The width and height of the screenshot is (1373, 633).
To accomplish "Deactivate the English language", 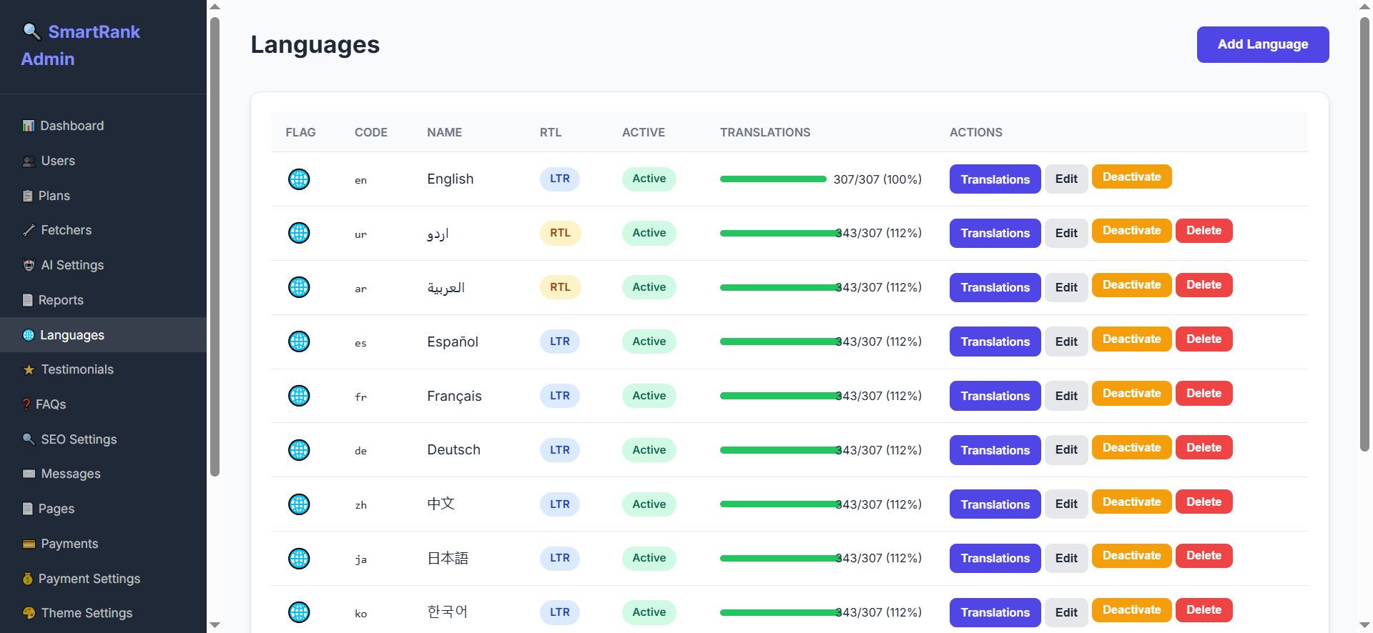I will coord(1131,177).
